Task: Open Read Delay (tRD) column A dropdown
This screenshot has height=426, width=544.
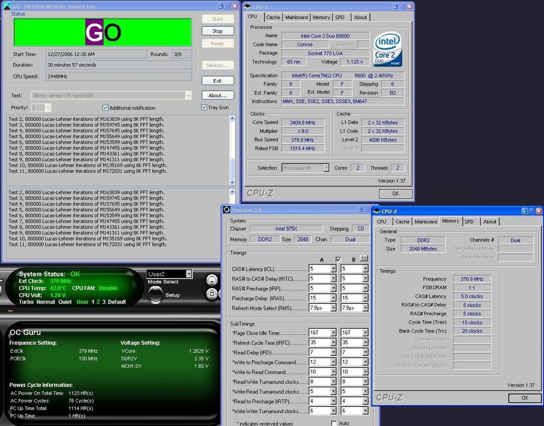Action: (x=333, y=352)
